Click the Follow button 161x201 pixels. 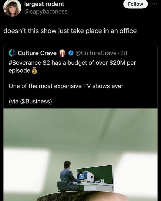136,4
